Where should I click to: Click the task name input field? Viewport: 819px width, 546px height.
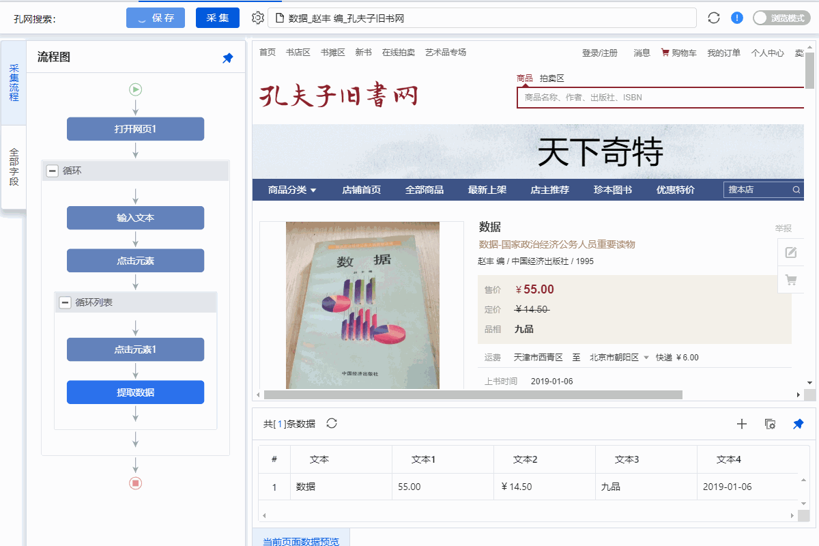point(482,18)
